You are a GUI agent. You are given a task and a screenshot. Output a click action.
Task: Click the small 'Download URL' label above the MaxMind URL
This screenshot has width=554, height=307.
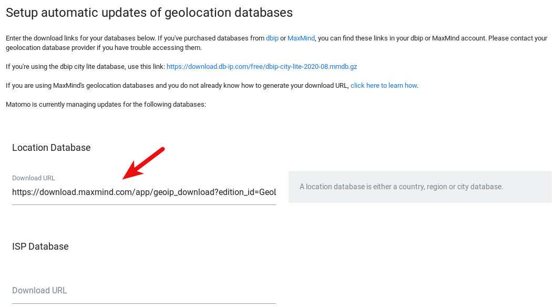point(33,178)
